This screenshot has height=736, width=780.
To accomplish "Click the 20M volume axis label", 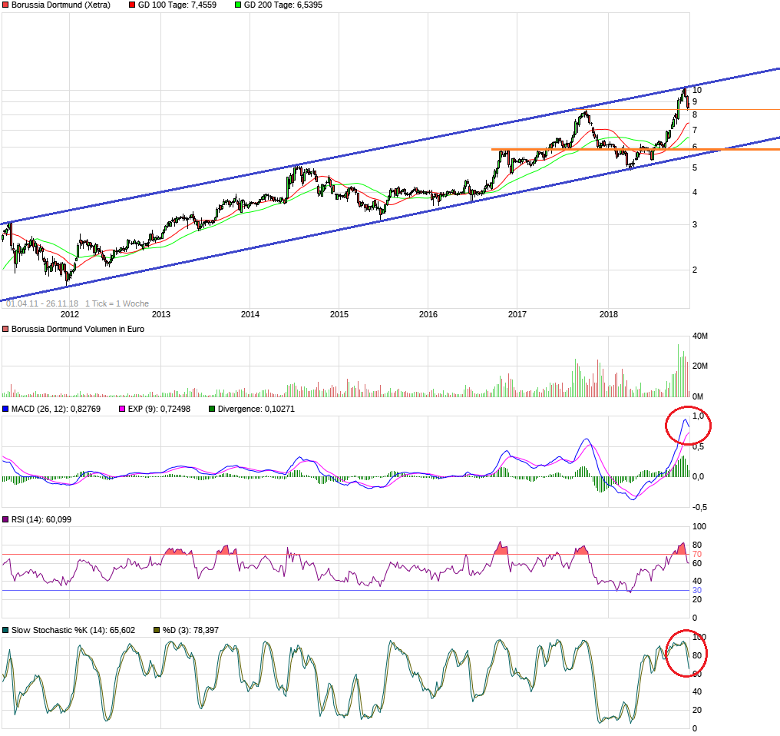I will click(700, 366).
